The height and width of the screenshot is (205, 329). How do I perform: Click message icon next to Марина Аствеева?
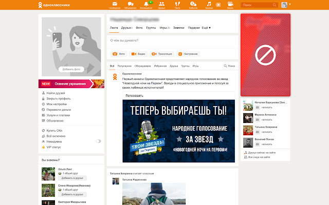pyautogui.click(x=258, y=119)
